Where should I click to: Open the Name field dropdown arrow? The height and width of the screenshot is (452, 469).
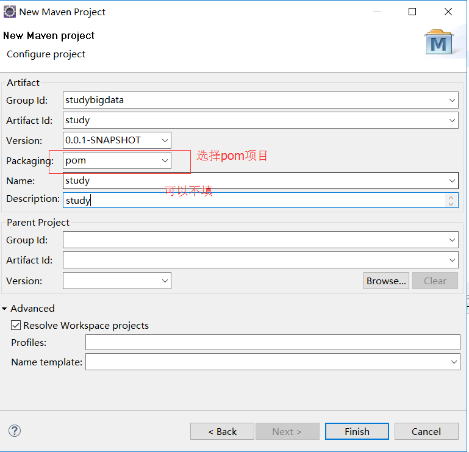[x=452, y=181]
